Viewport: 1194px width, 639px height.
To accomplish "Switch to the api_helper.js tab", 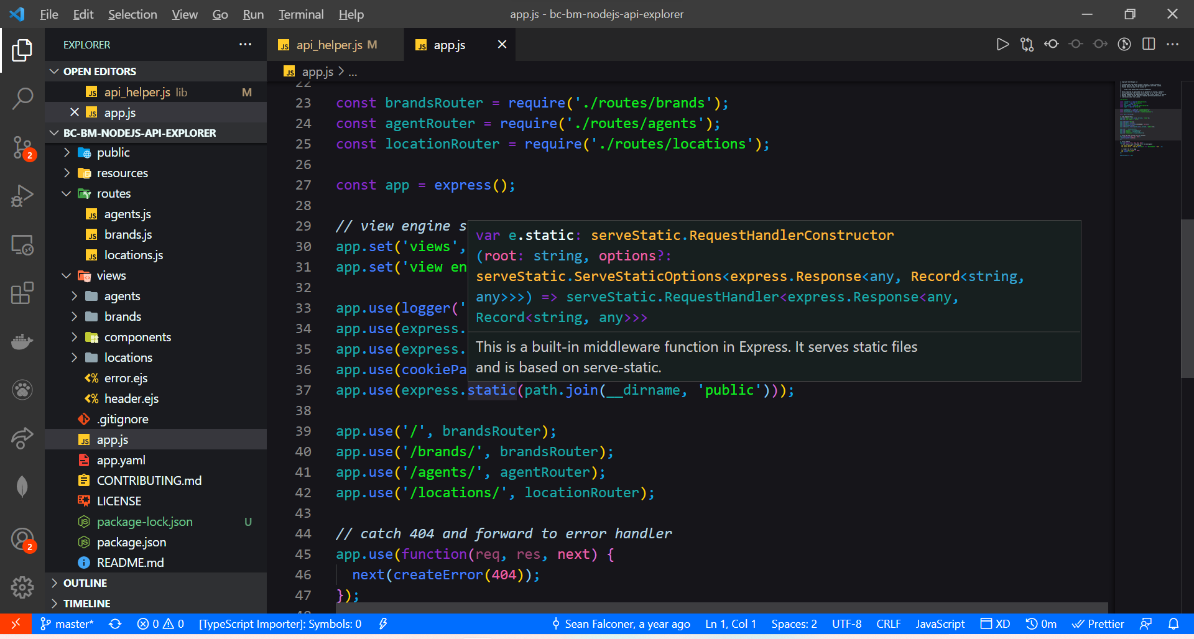I will [x=330, y=44].
